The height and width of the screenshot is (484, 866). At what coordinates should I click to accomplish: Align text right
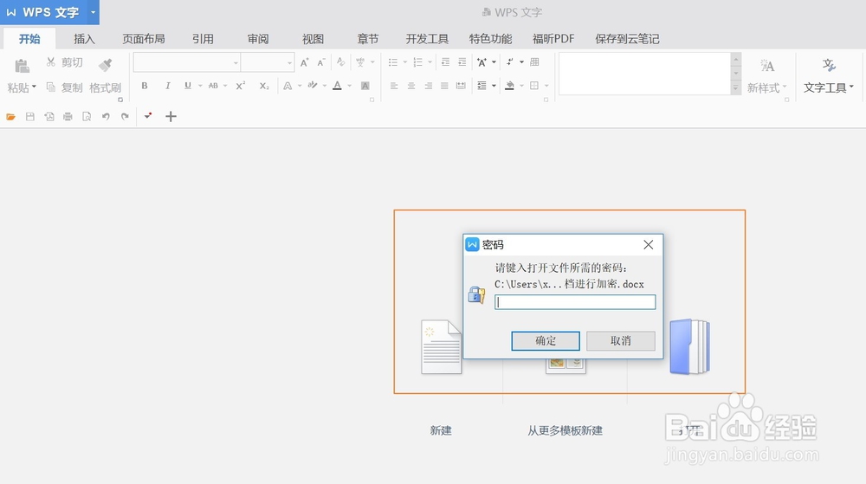428,86
